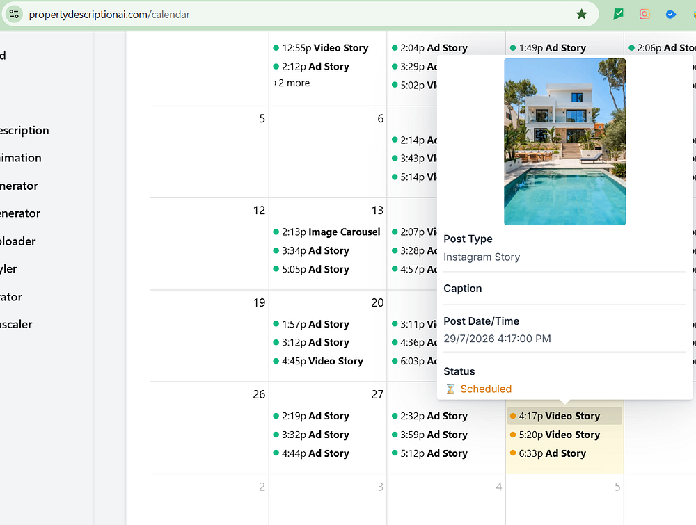696x525 pixels.
Task: Open the 4:45p Video Story event
Action: [x=328, y=361]
